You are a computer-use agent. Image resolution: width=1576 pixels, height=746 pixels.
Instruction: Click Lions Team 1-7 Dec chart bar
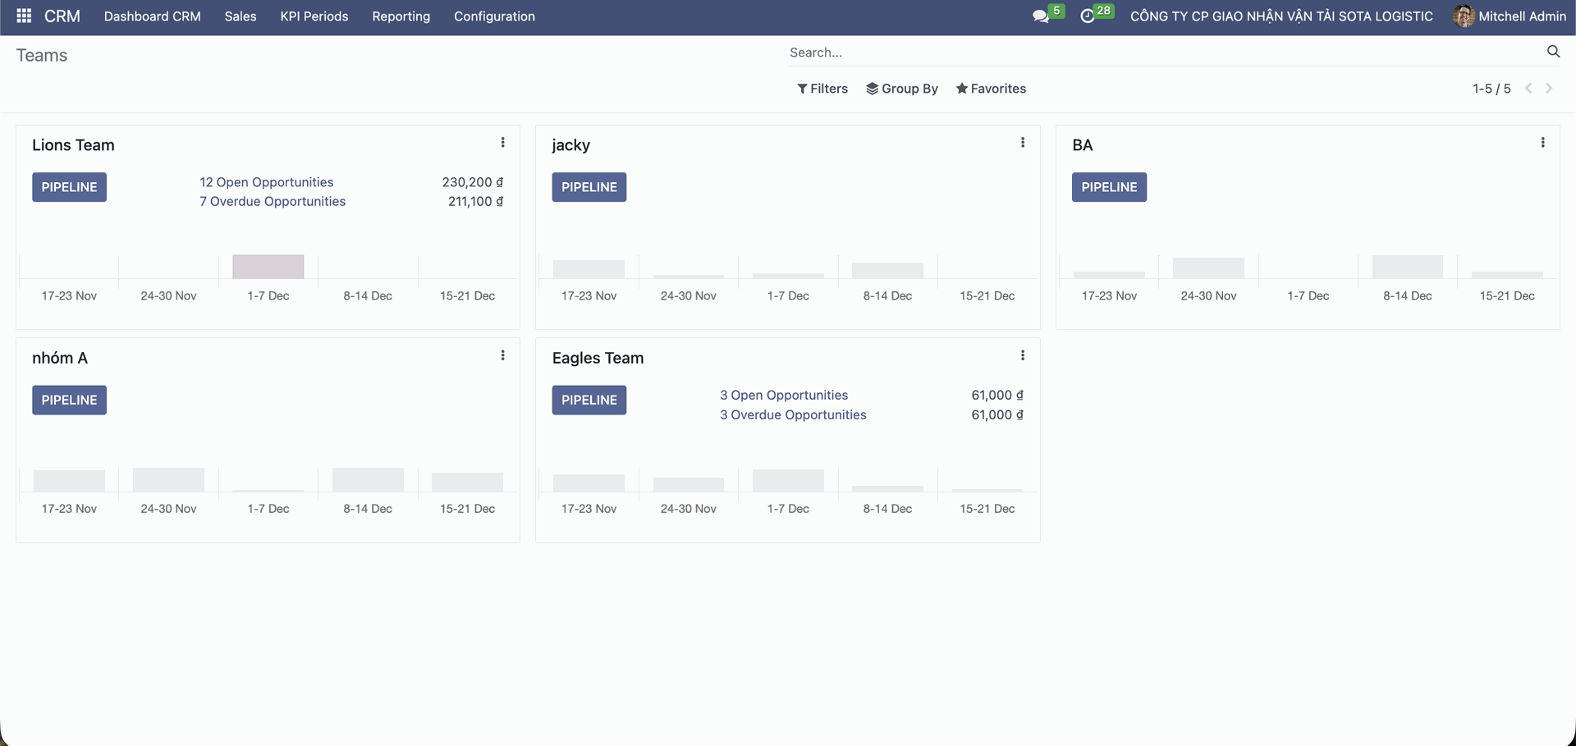[x=268, y=267]
